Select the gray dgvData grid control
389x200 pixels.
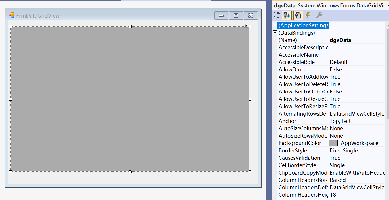pyautogui.click(x=130, y=99)
